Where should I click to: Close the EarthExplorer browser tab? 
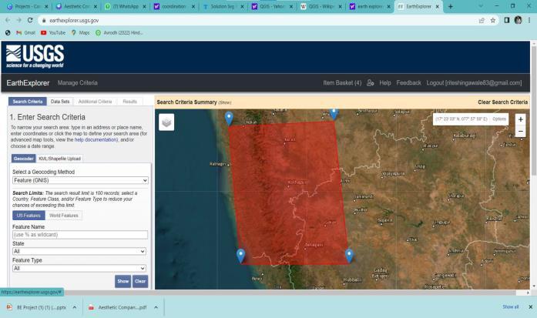[438, 6]
